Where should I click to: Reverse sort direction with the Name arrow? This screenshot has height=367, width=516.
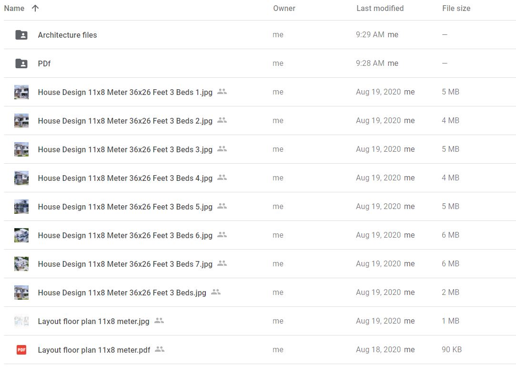[x=35, y=8]
